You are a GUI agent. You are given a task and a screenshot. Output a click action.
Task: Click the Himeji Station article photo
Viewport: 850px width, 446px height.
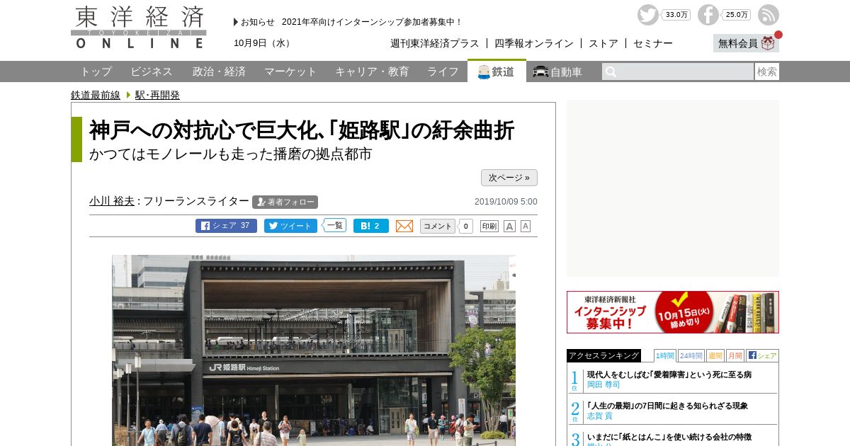coord(314,350)
